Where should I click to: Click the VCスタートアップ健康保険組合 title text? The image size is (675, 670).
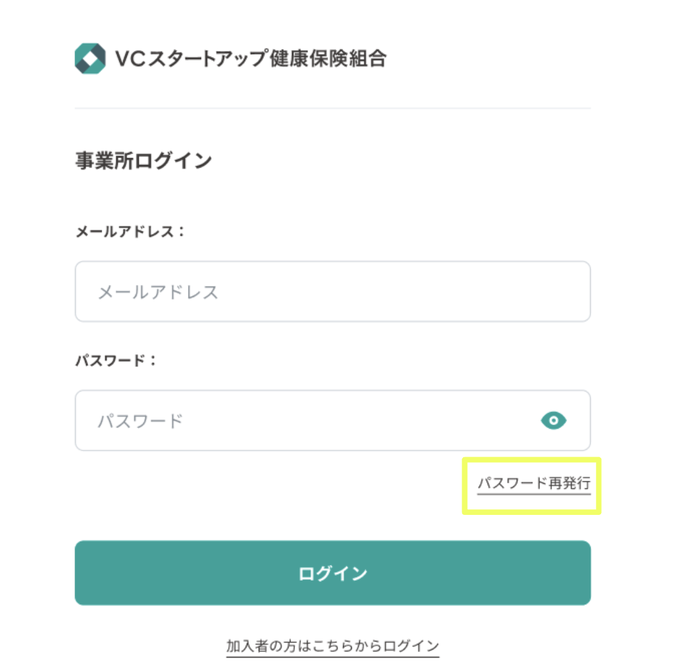251,59
